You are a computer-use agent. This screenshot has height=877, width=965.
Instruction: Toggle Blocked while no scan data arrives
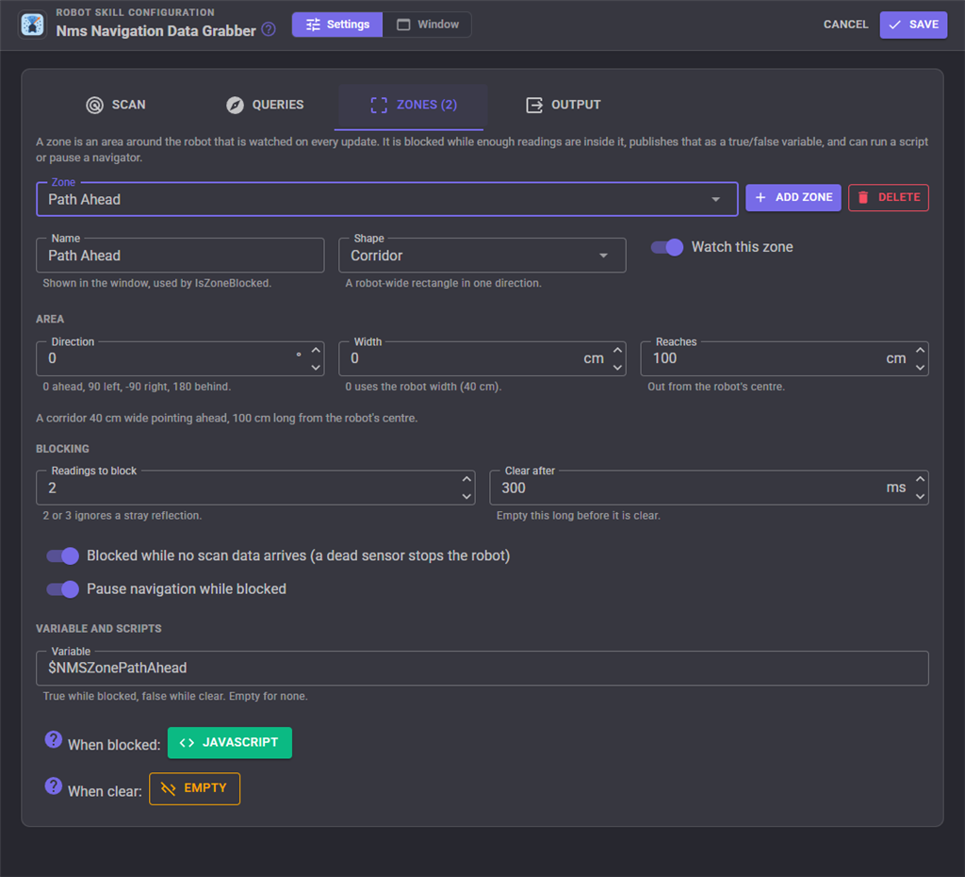[x=63, y=556]
